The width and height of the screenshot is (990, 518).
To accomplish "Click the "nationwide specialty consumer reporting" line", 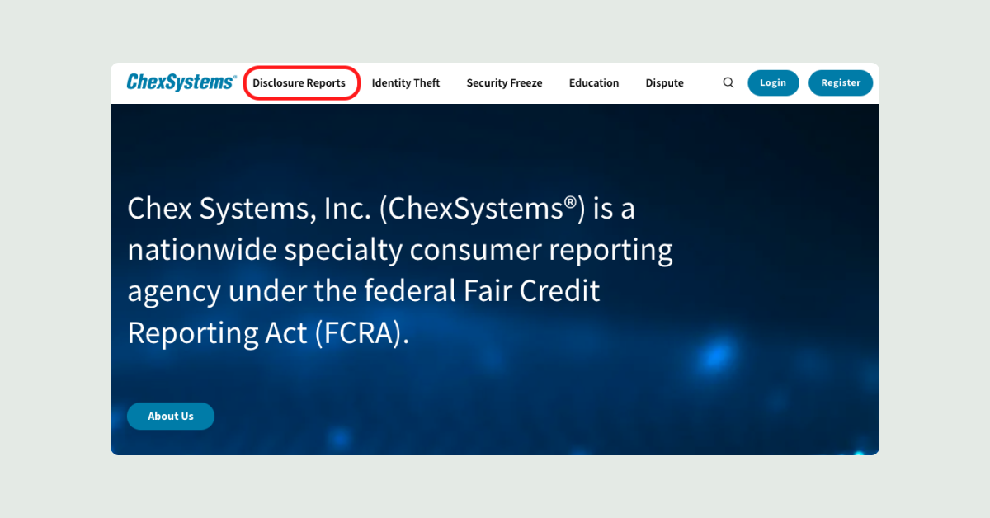I will (400, 251).
